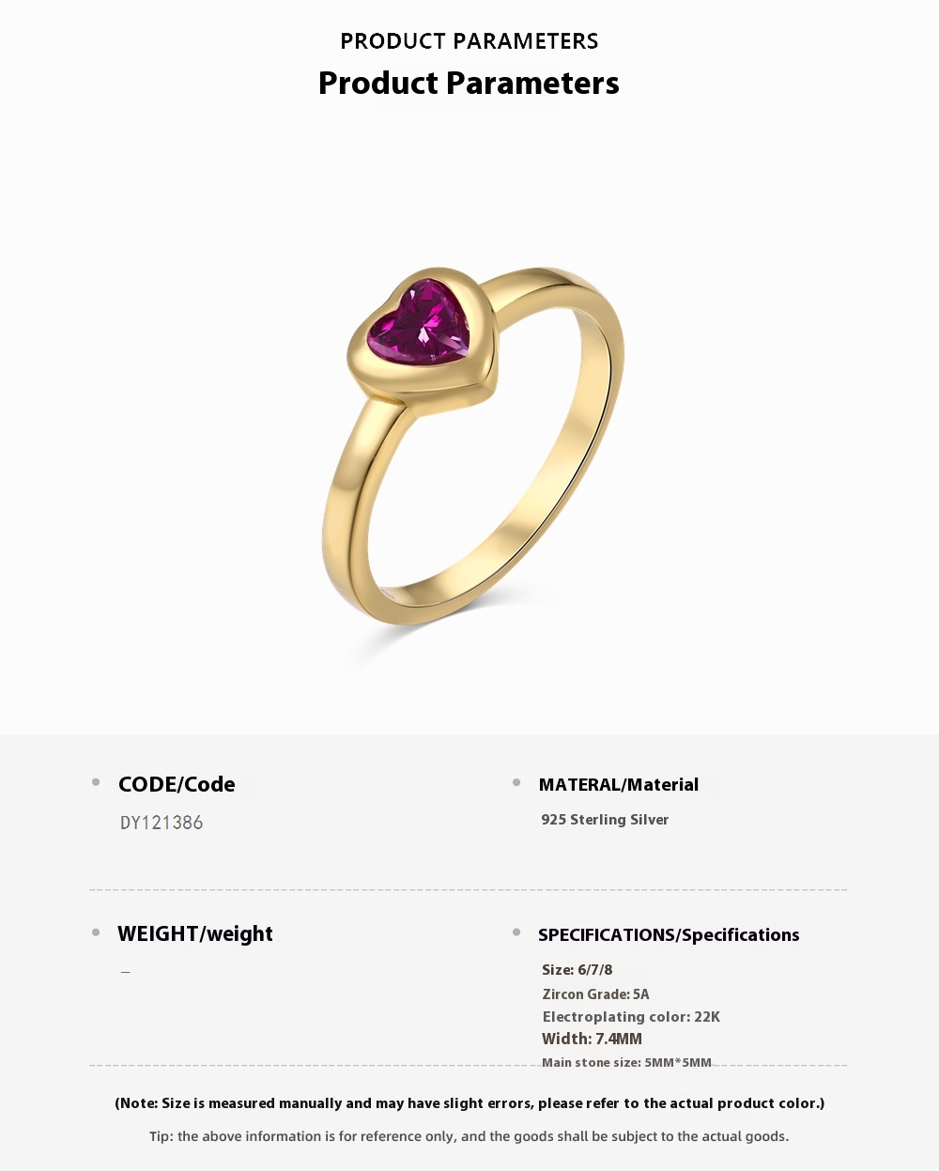Click the WEIGHT/weight label
This screenshot has width=939, height=1171.
pos(195,933)
